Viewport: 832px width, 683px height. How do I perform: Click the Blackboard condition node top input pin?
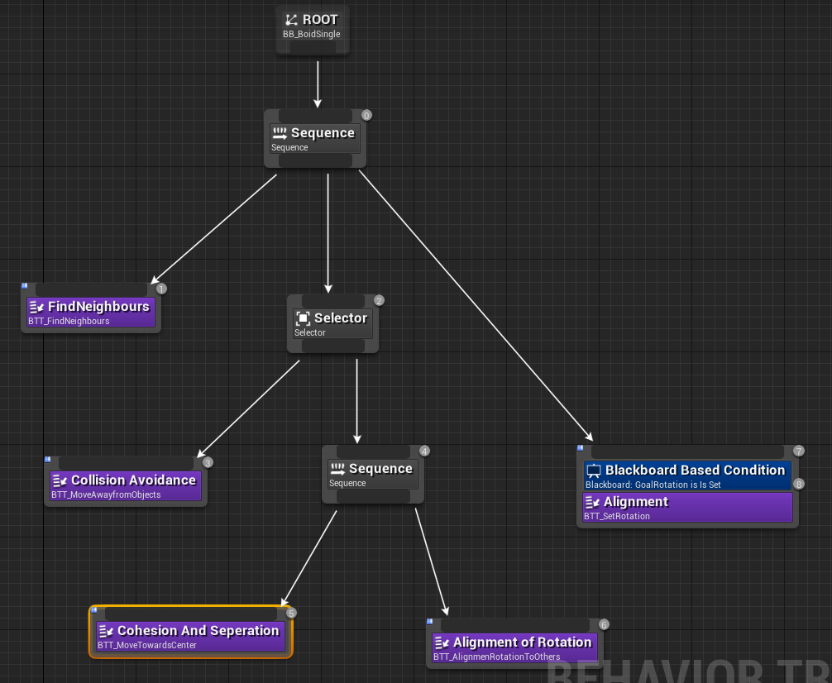click(x=687, y=452)
